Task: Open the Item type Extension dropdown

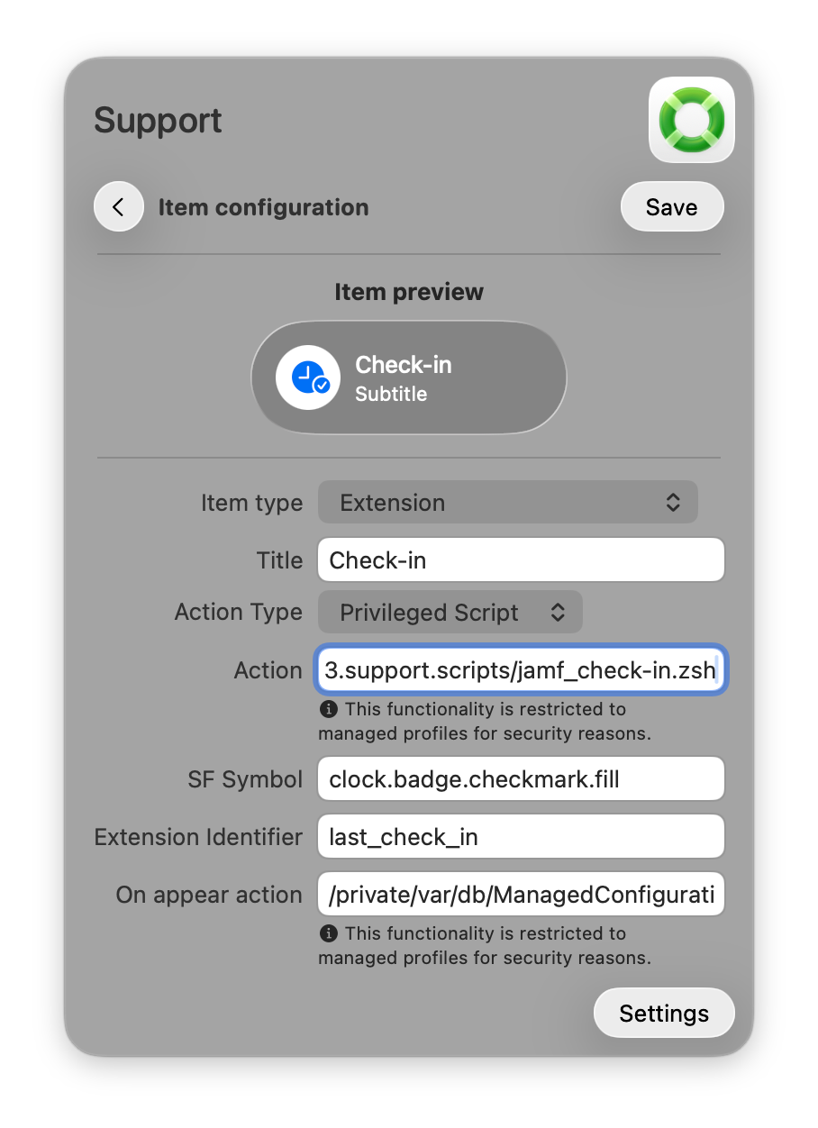Action: [x=507, y=503]
